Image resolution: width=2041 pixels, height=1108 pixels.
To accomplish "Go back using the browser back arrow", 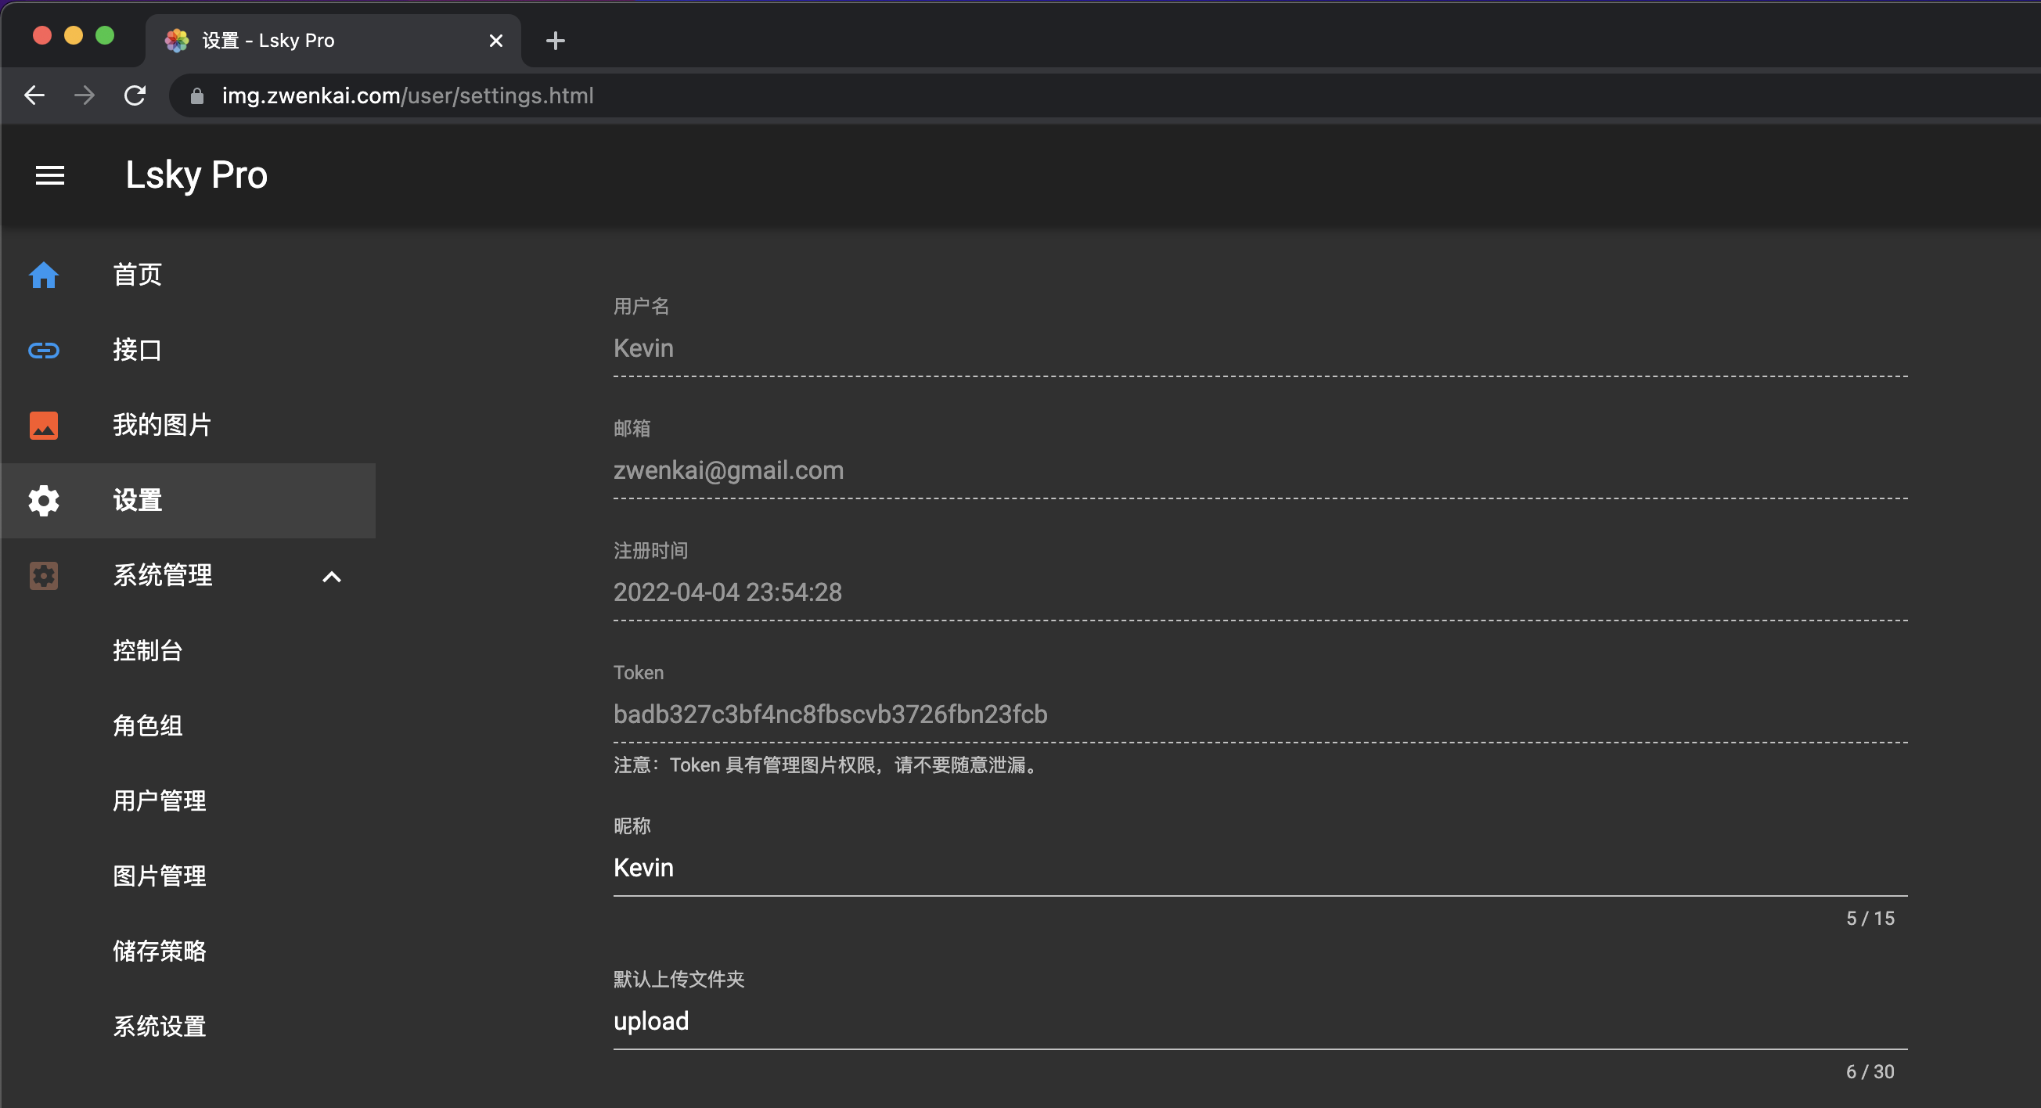I will pos(34,95).
